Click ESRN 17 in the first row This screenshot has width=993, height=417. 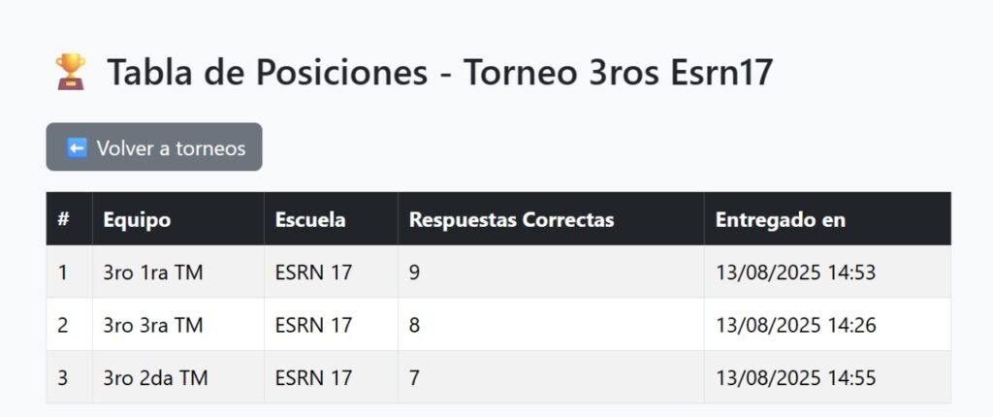pyautogui.click(x=313, y=273)
